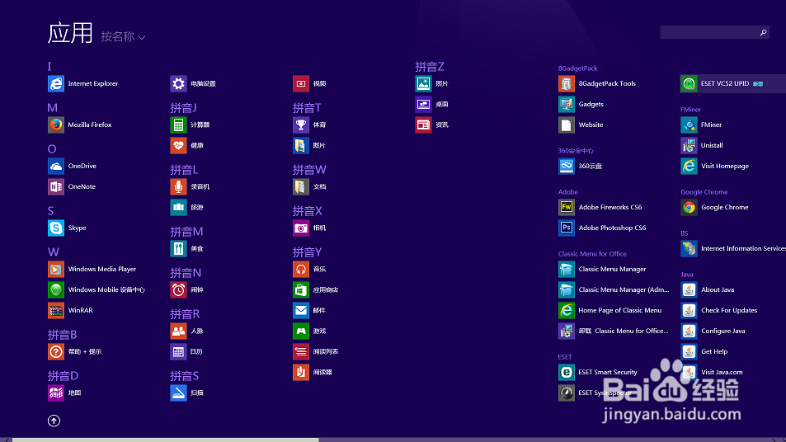The image size is (786, 442).
Task: Open the 照片 photos app
Action: (432, 83)
